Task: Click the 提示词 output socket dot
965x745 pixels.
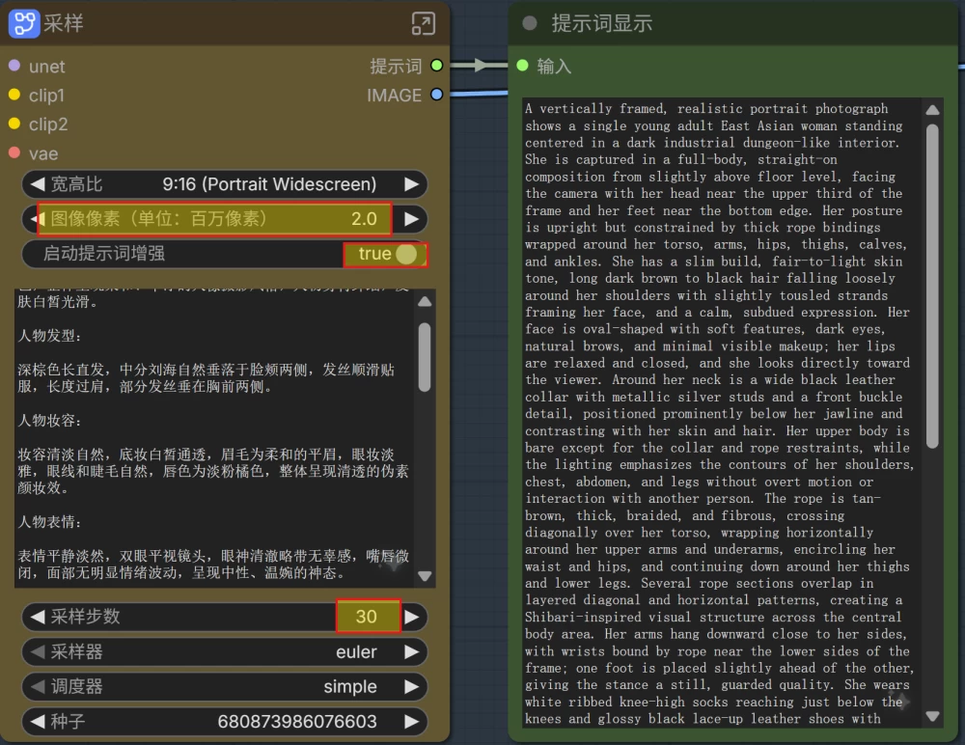Action: point(437,66)
